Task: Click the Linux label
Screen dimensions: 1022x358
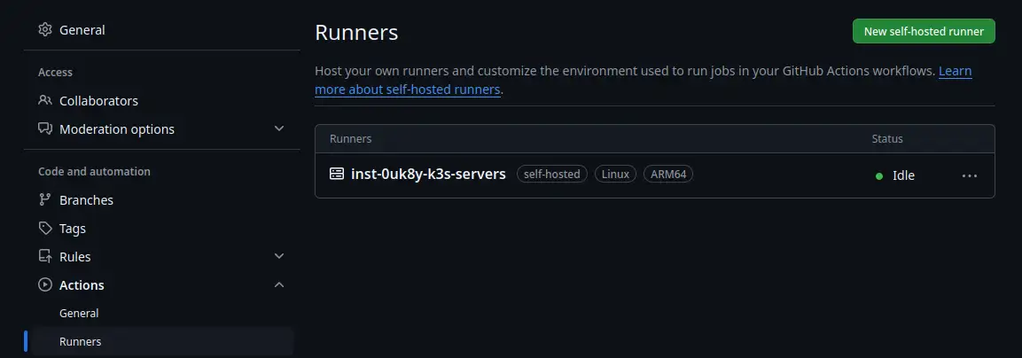Action: pos(615,174)
